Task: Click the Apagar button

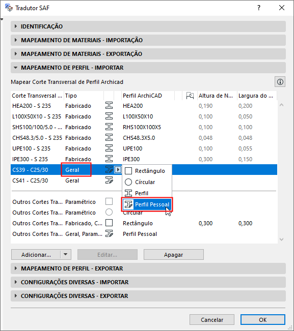Action: click(x=173, y=255)
